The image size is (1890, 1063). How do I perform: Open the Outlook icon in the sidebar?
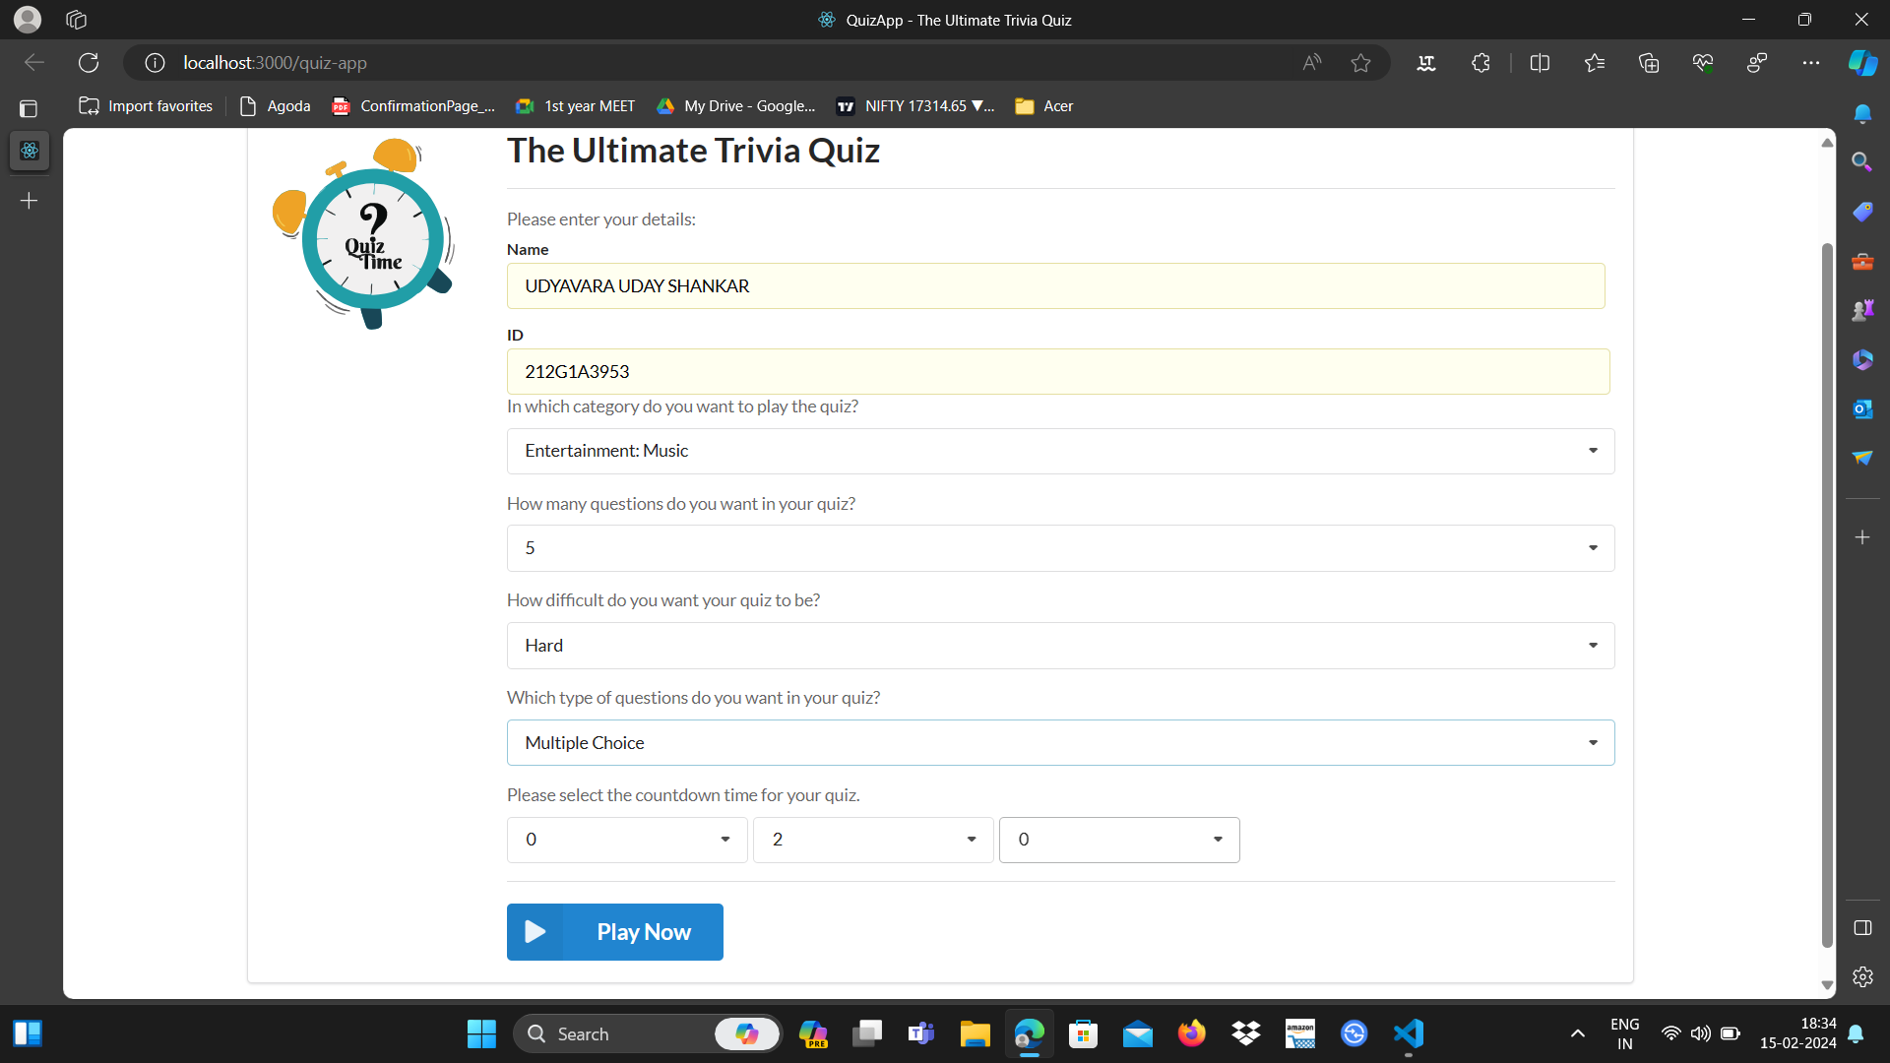click(x=1861, y=408)
